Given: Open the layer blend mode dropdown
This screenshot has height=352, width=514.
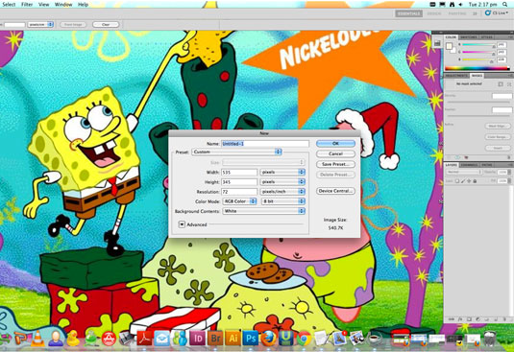Looking at the screenshot, I should pos(463,172).
